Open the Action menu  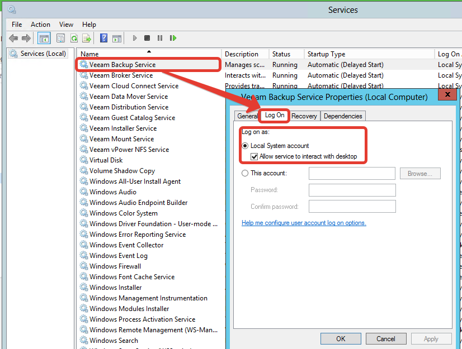coord(40,25)
